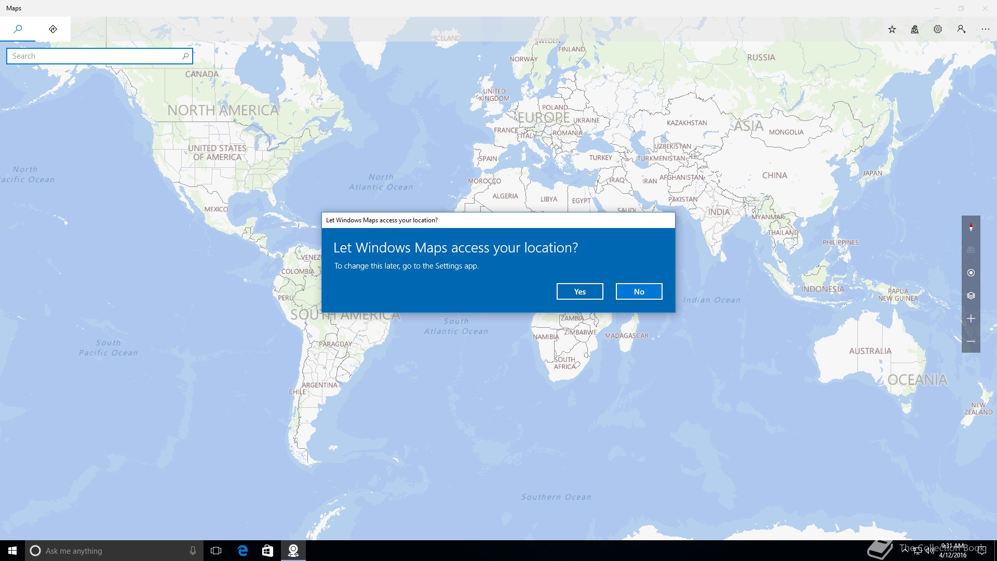The image size is (997, 561).
Task: Click the AUSTRALIA label on the map
Action: (870, 351)
